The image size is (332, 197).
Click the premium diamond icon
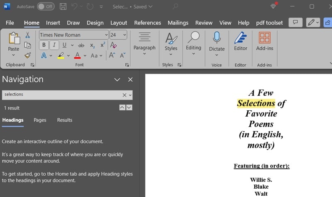(x=273, y=6)
